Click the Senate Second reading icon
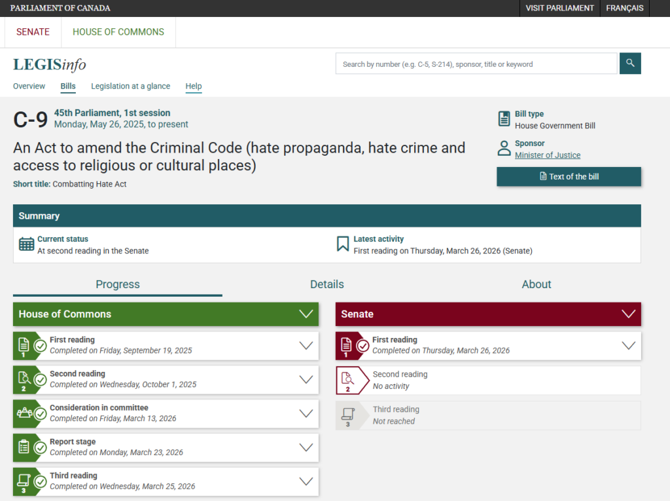The height and width of the screenshot is (501, 670). tap(348, 380)
